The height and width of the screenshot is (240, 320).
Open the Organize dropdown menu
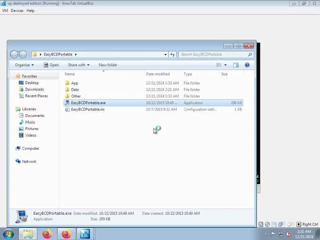24,65
